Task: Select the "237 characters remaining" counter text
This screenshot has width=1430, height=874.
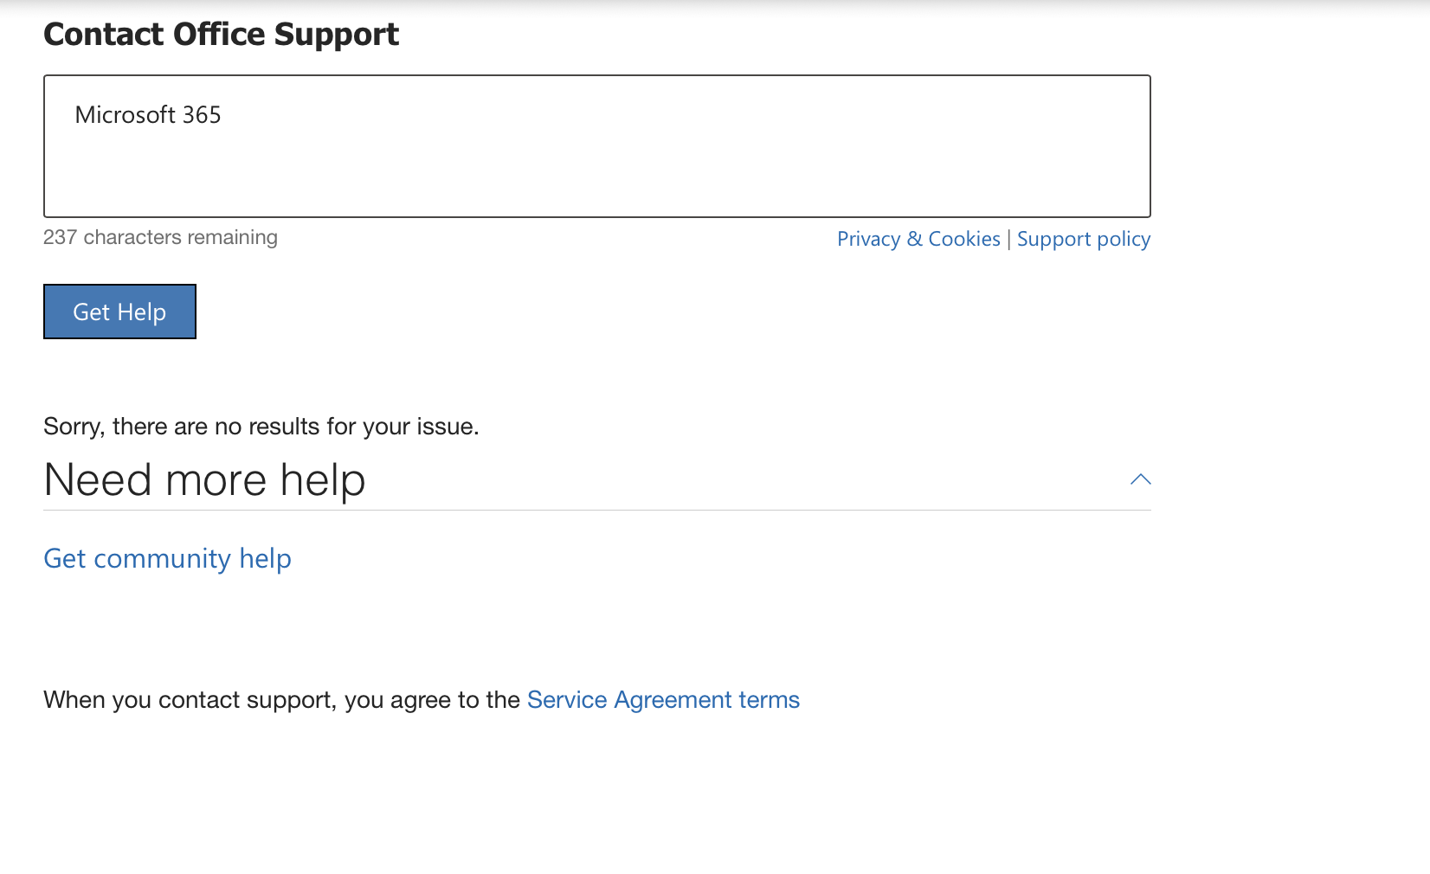Action: pyautogui.click(x=160, y=237)
